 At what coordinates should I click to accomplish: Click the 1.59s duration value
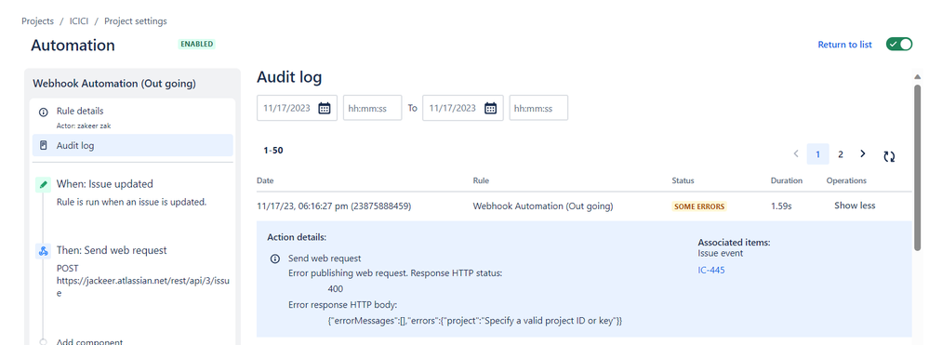click(x=782, y=206)
